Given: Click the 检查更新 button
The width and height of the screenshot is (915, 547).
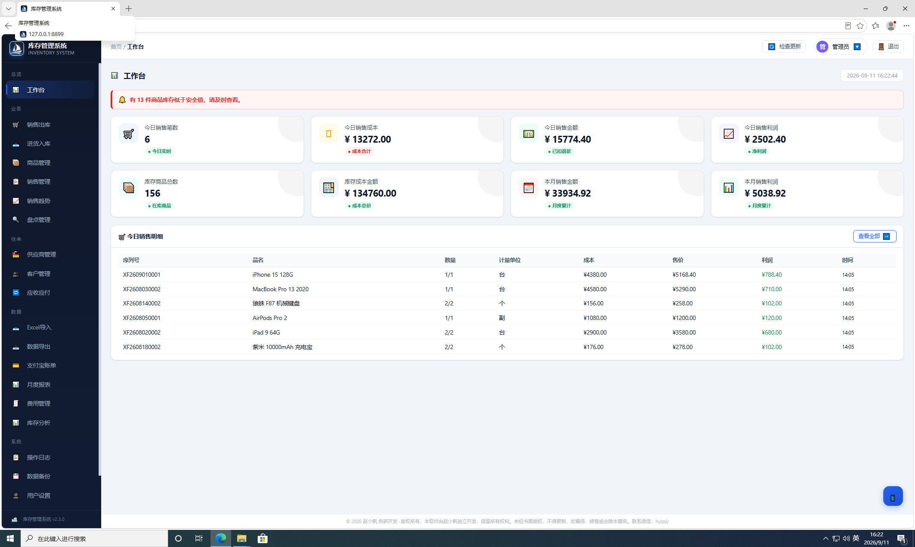Looking at the screenshot, I should pos(784,46).
